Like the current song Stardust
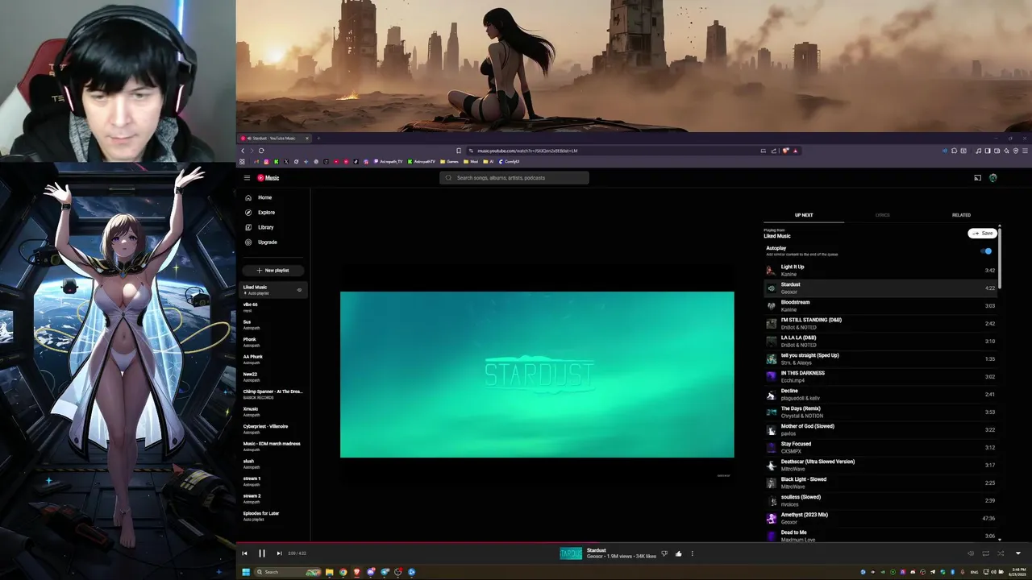This screenshot has height=580, width=1032. pos(679,553)
